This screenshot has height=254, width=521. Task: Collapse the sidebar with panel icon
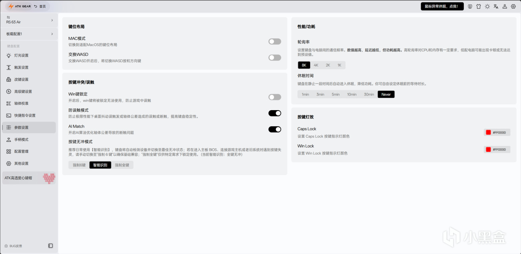pyautogui.click(x=51, y=246)
